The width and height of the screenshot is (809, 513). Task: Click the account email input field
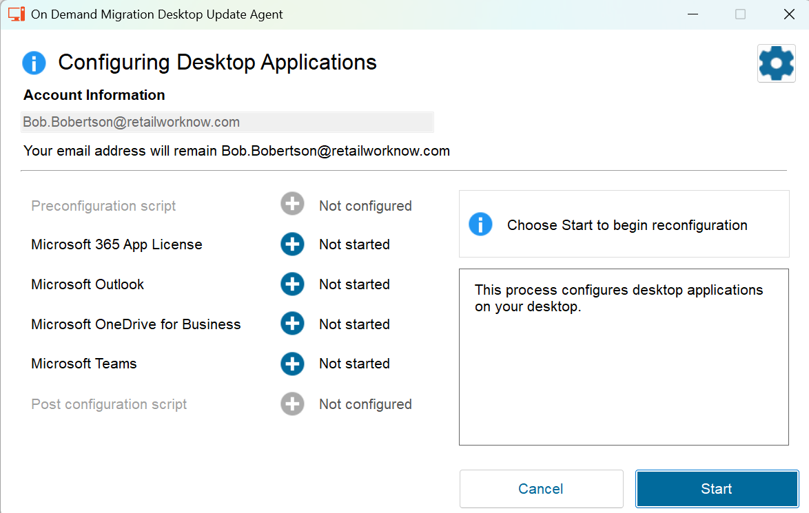227,122
